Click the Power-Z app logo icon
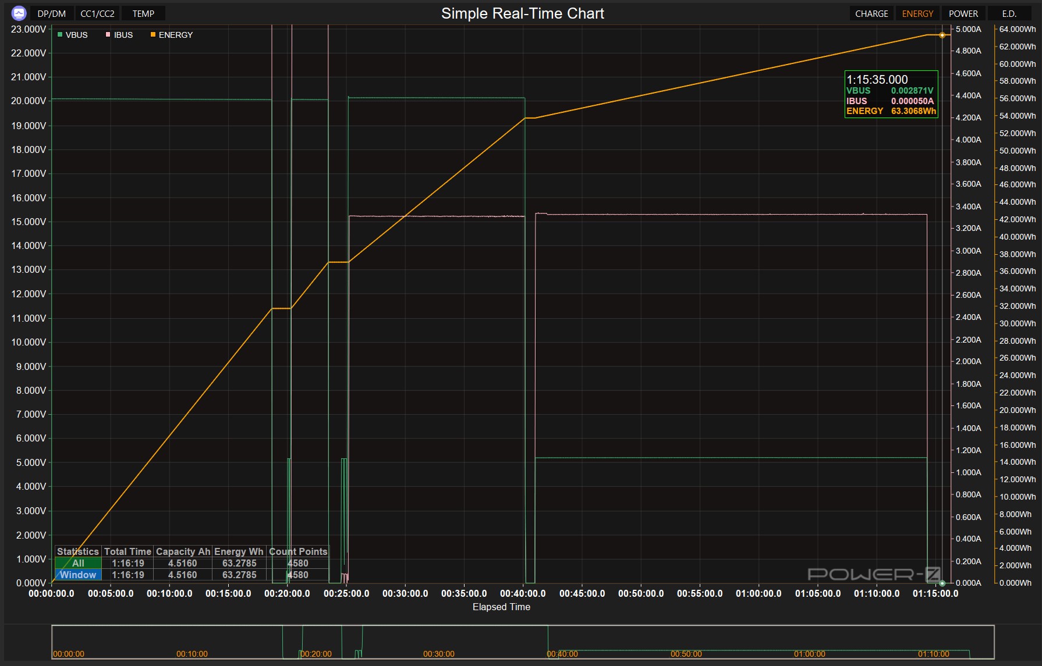 point(19,13)
